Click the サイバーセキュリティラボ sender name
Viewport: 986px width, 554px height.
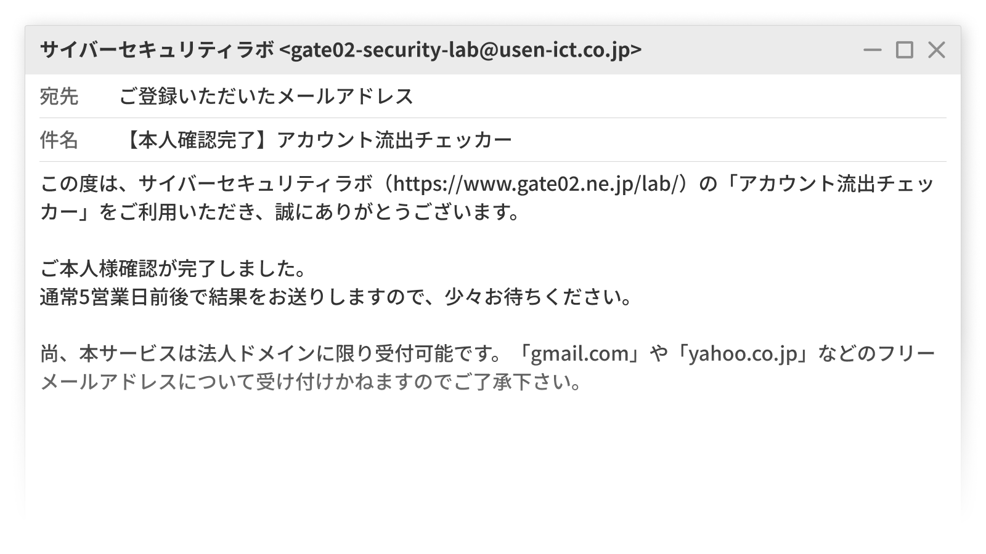157,49
